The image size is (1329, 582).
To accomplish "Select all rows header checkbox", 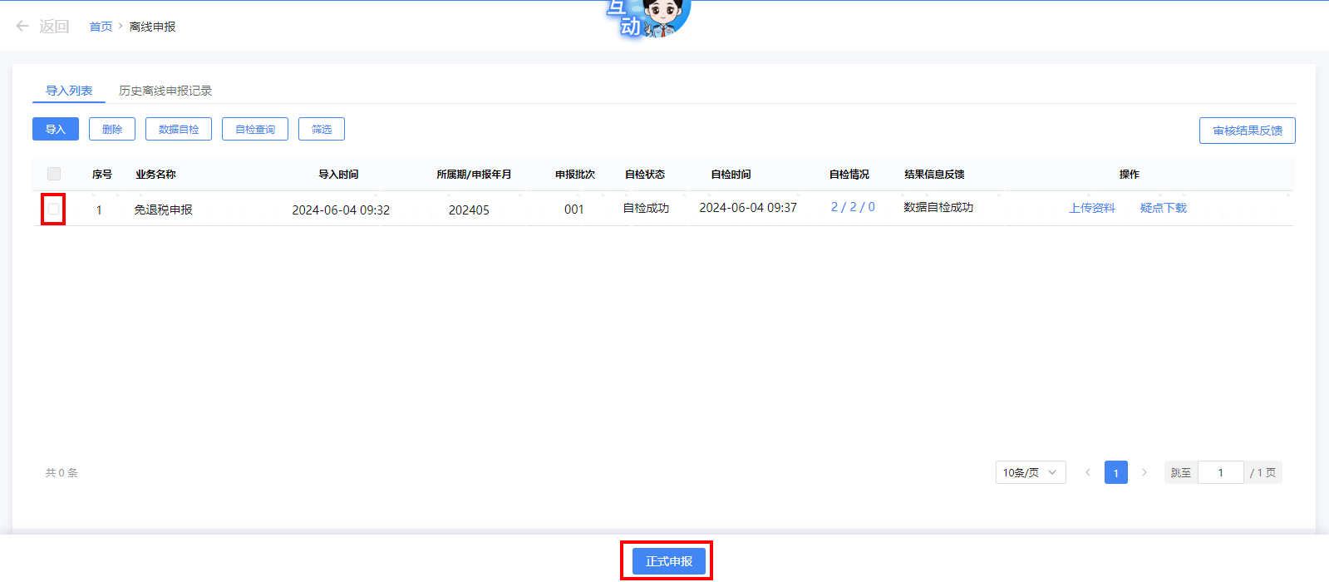I will 54,174.
